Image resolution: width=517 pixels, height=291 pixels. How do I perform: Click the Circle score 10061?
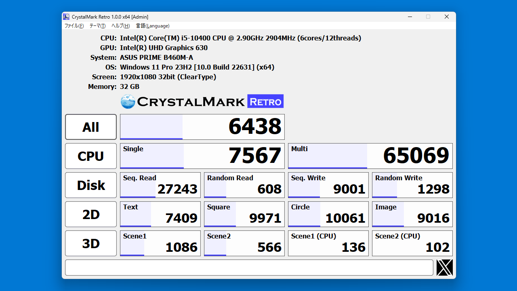click(x=328, y=214)
